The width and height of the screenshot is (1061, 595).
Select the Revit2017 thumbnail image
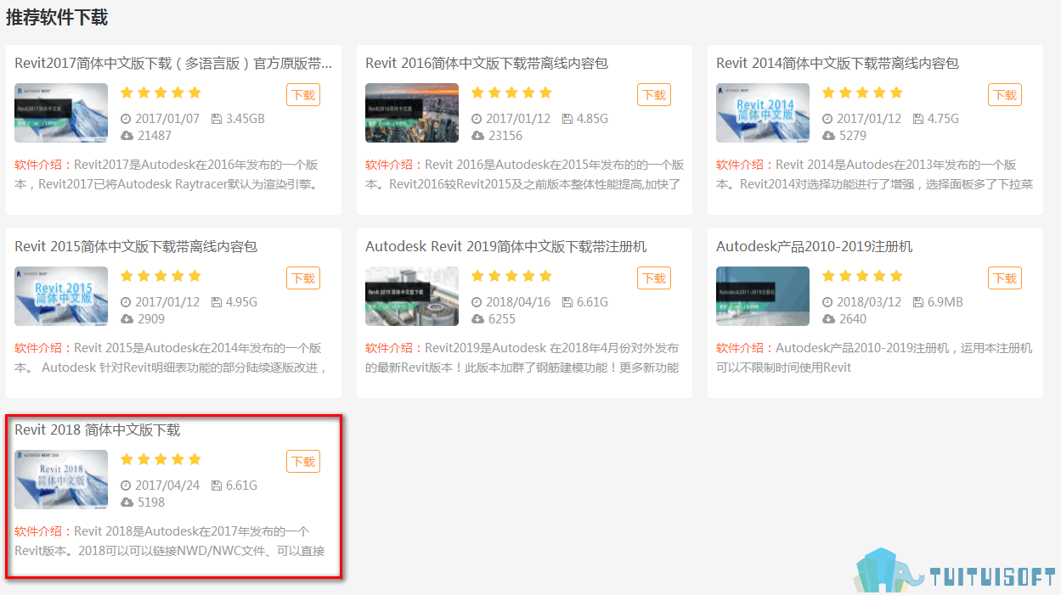click(61, 113)
